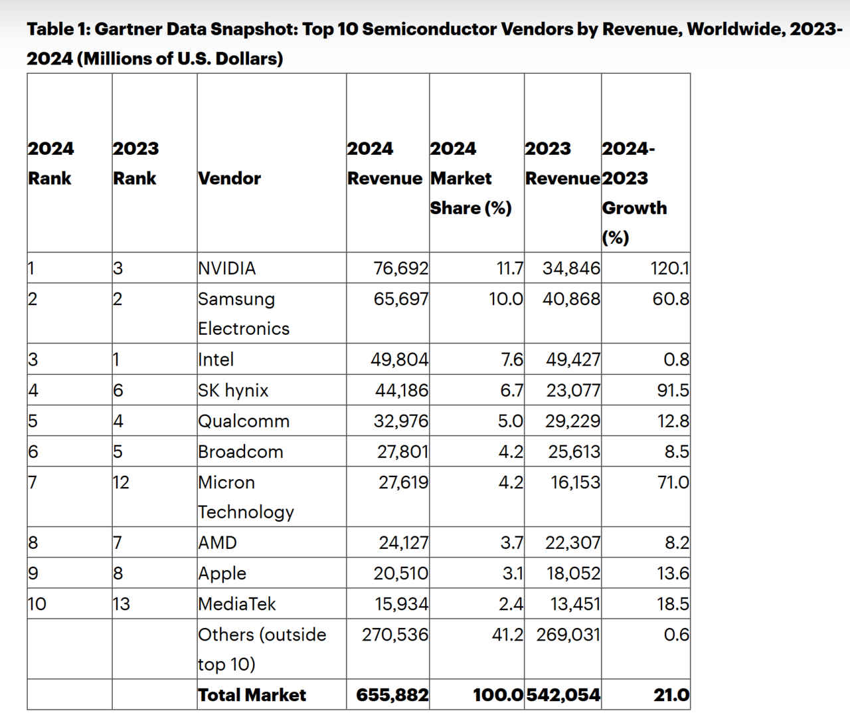Click AMD's market share 3.7
This screenshot has width=850, height=715.
pyautogui.click(x=512, y=542)
